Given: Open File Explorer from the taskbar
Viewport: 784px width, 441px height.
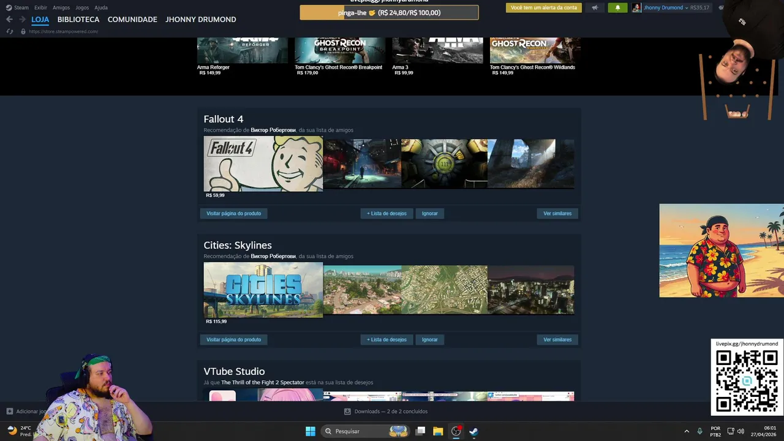Looking at the screenshot, I should click(x=438, y=431).
